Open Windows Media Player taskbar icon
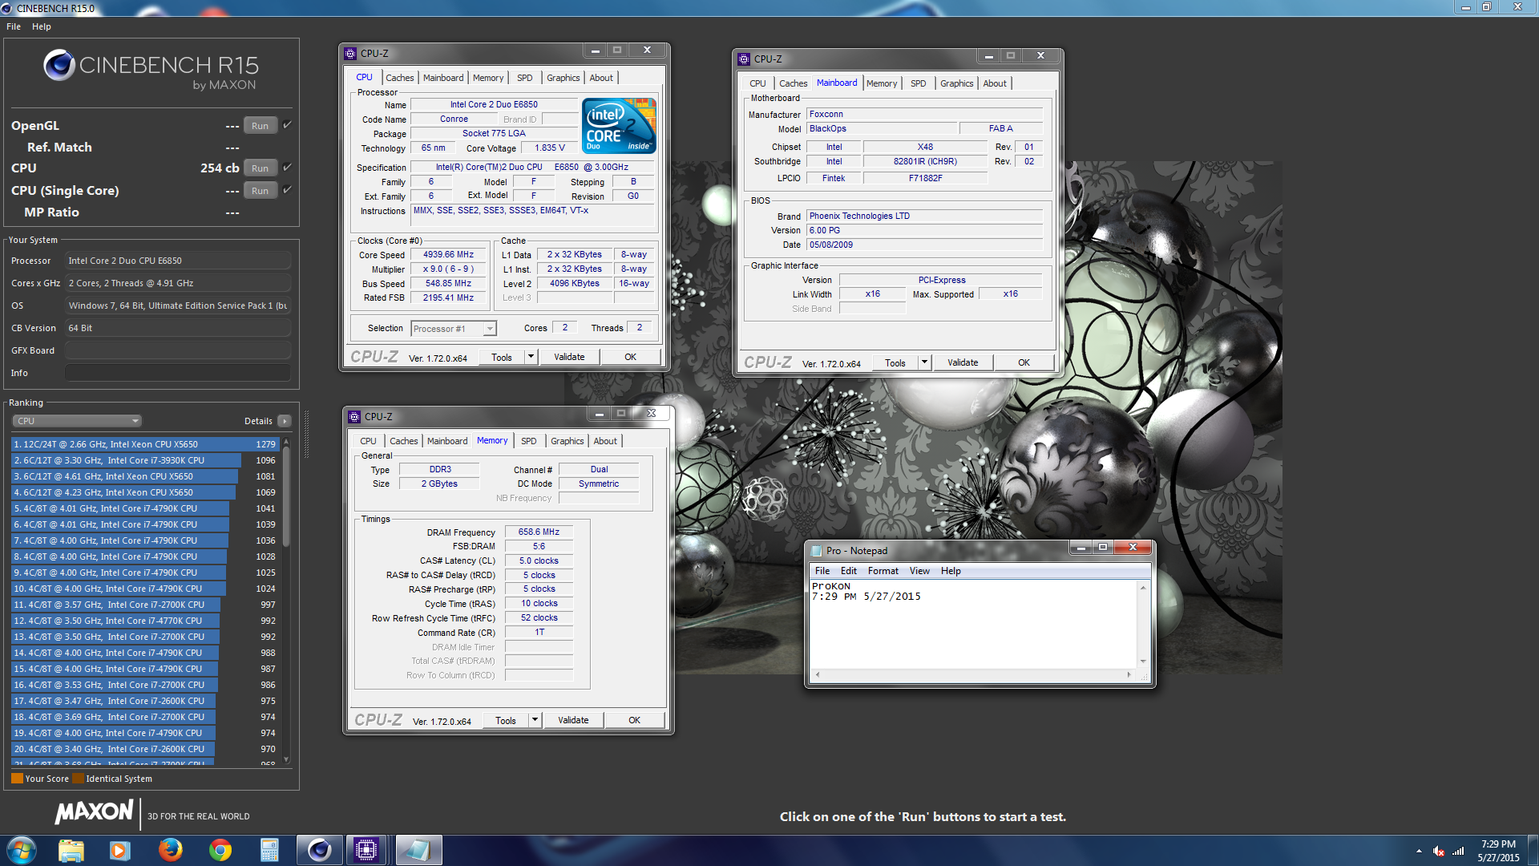 click(120, 850)
